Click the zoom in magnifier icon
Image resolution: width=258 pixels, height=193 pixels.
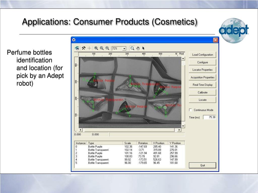(96, 48)
